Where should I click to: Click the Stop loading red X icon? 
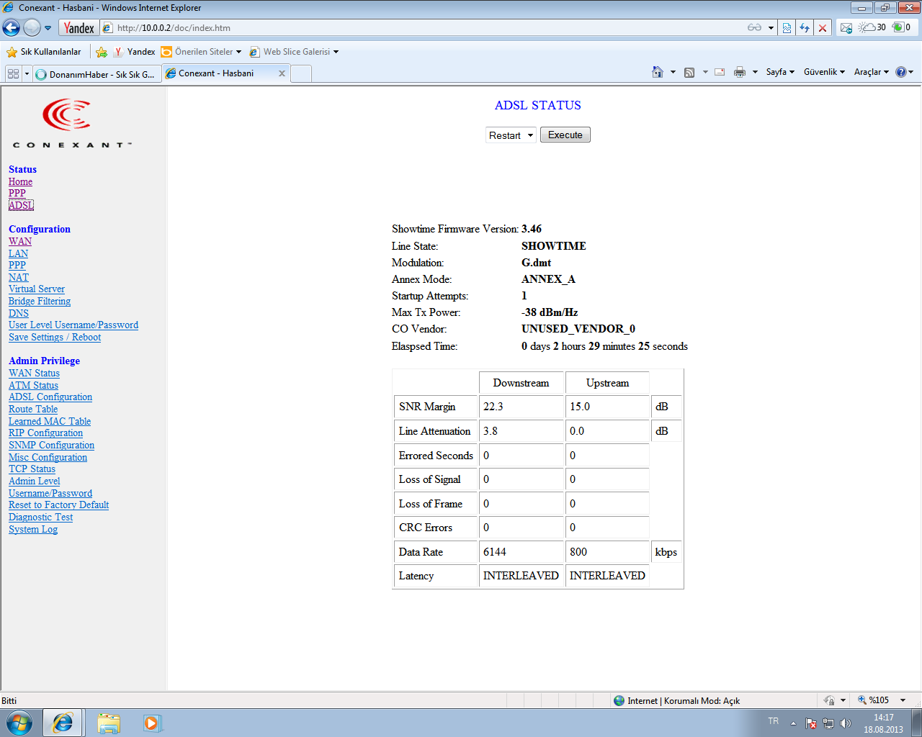823,28
